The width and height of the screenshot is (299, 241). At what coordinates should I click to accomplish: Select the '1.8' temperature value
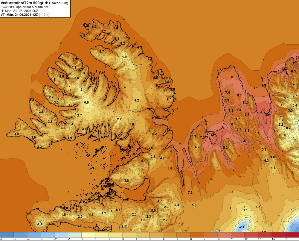(143, 220)
